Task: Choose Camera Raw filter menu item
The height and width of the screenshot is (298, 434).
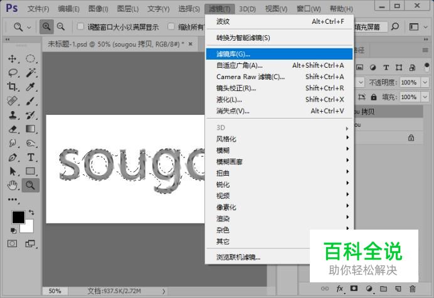Action: coord(279,77)
